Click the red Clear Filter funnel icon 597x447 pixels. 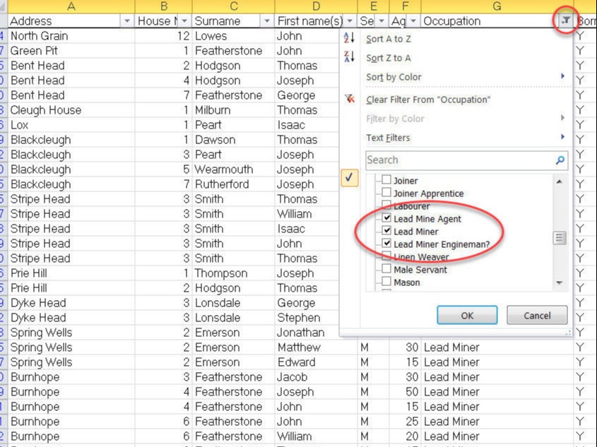pyautogui.click(x=349, y=100)
